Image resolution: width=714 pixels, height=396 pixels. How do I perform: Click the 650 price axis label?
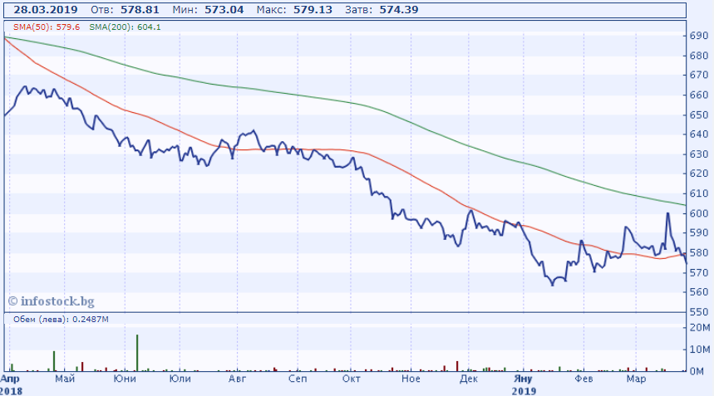(x=698, y=115)
